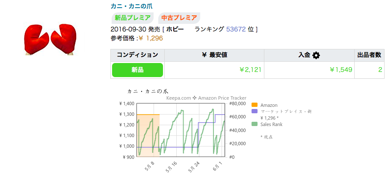
Task: Click the green Sales Rank legend swatch
Action: 255,124
